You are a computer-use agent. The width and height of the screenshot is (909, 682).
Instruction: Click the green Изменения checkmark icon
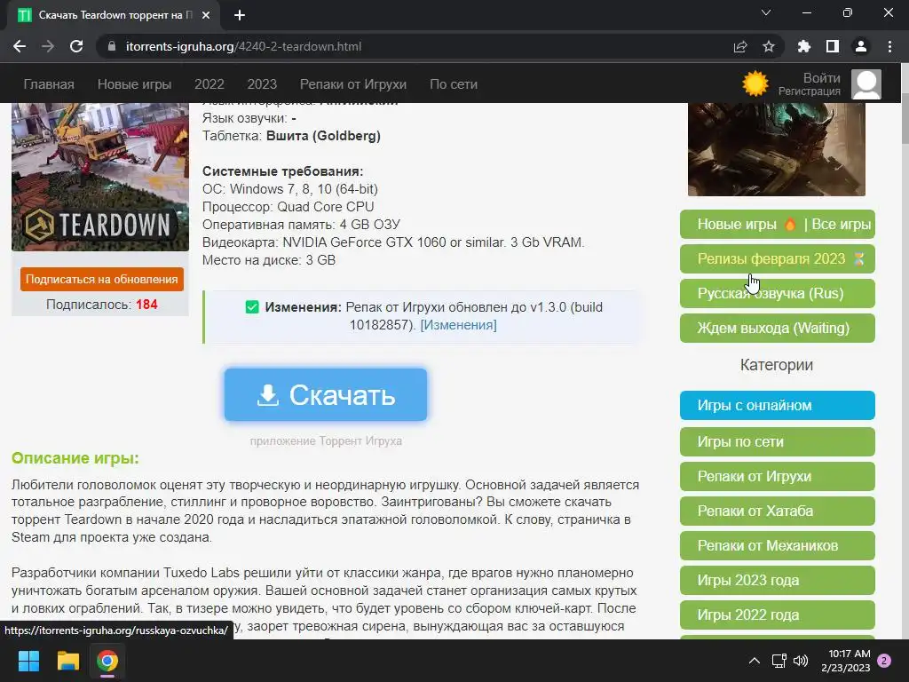(252, 306)
